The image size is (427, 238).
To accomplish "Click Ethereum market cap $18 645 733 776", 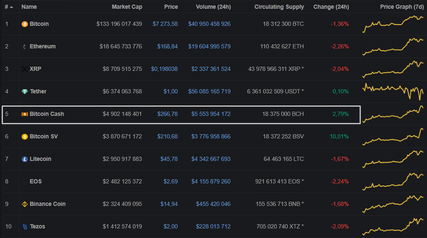I will click(121, 47).
